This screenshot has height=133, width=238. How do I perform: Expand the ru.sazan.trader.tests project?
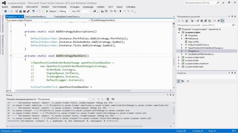179,66
